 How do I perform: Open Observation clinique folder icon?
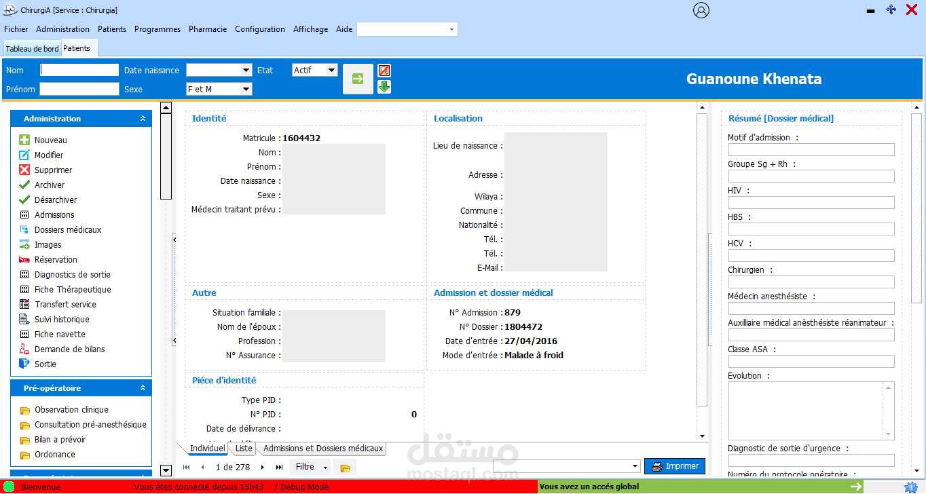tap(24, 410)
